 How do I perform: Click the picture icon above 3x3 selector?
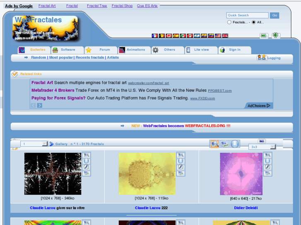pyautogui.click(x=261, y=141)
